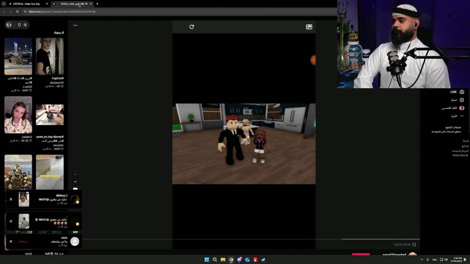Close the 'TikTok - Make Your Day' tab
470x264 pixels.
tap(47, 4)
